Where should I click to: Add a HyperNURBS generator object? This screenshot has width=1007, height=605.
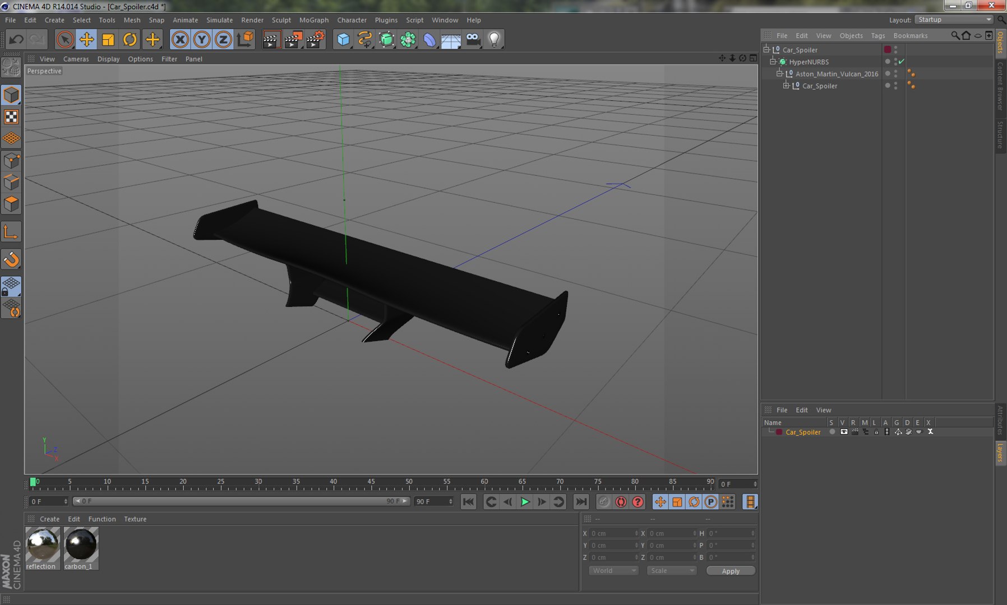tap(386, 39)
